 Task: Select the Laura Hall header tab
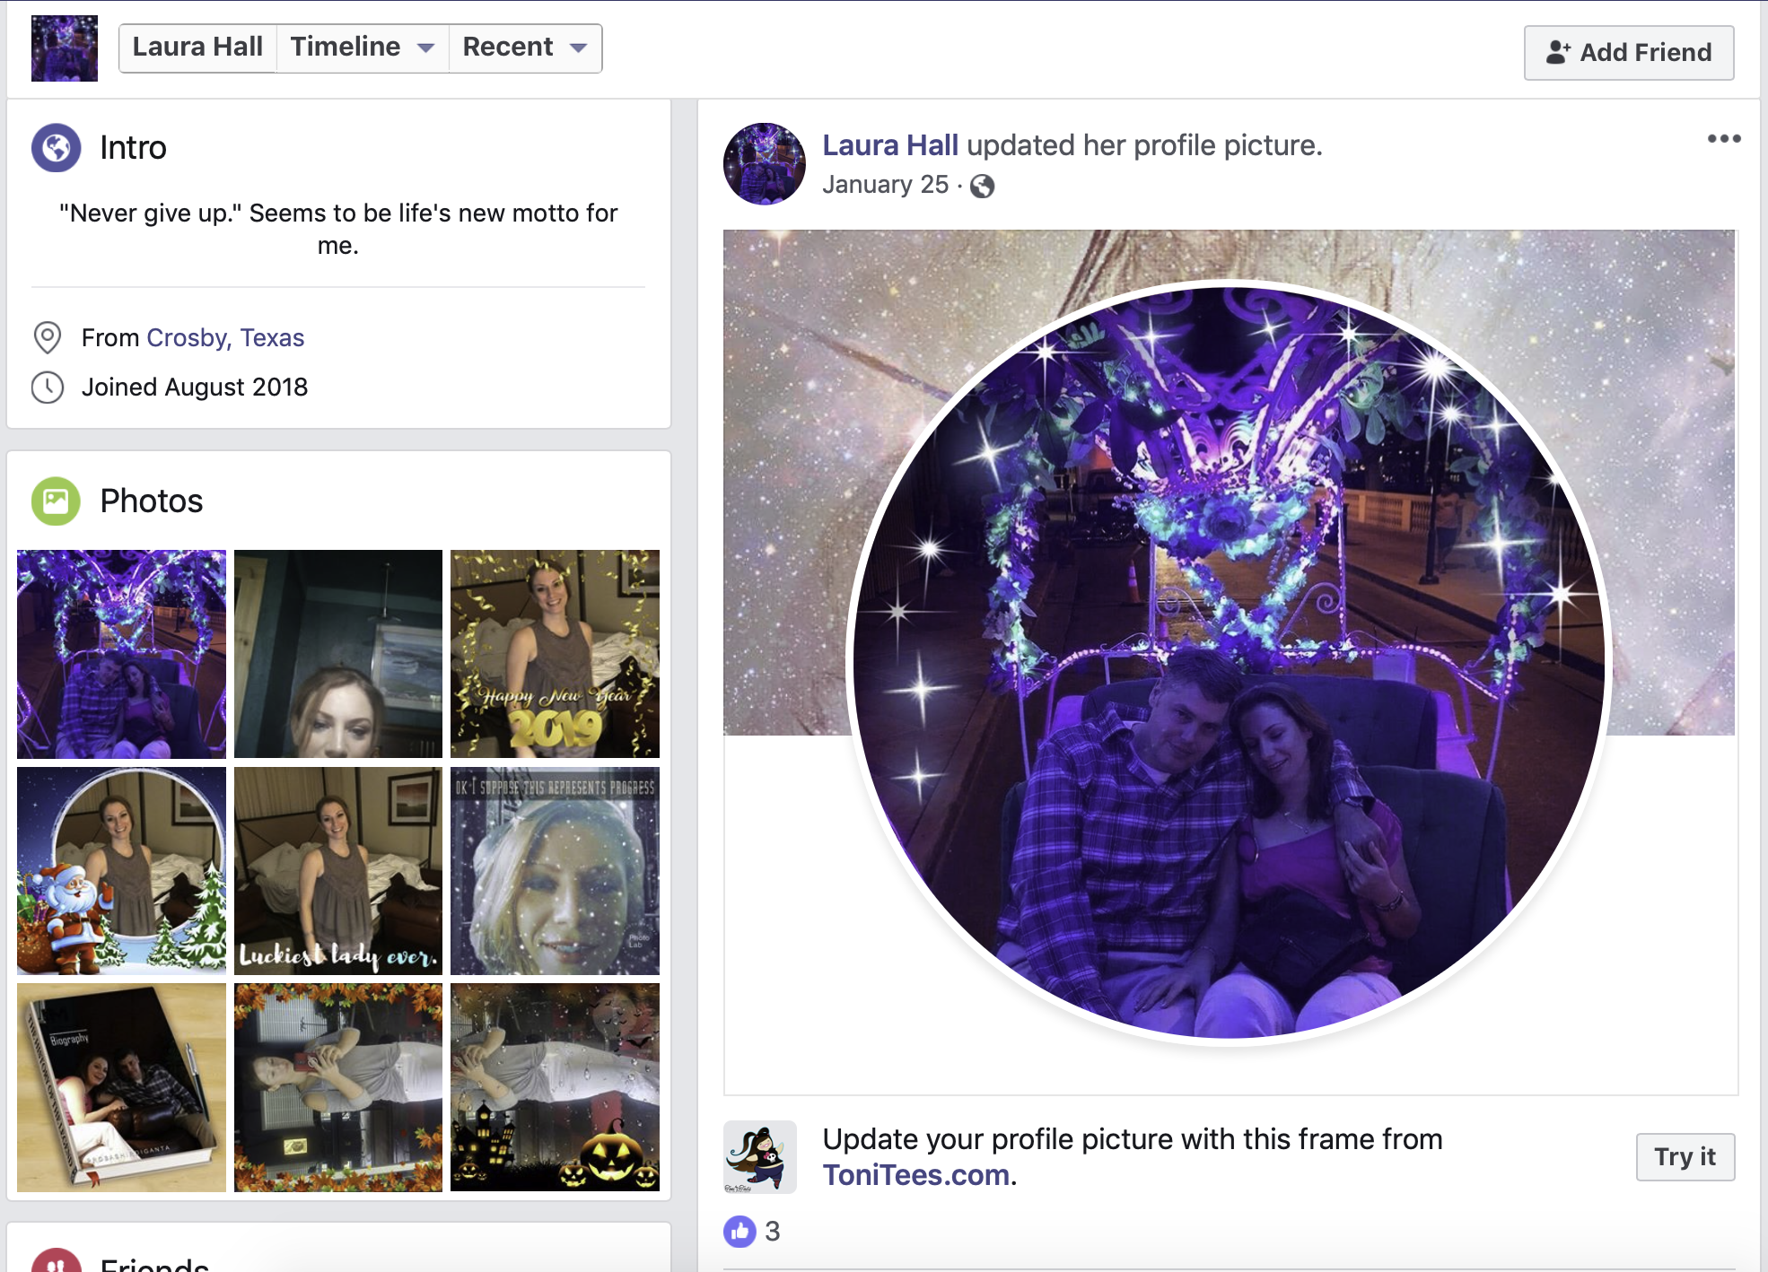197,48
